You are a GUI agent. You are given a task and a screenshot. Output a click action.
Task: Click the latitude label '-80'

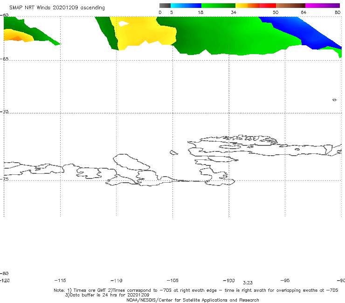tap(4, 274)
